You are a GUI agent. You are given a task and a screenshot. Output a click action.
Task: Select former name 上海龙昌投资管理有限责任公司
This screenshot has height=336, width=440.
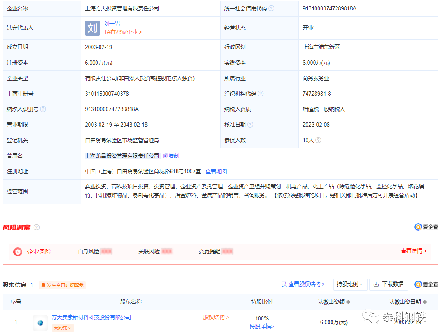coord(122,156)
